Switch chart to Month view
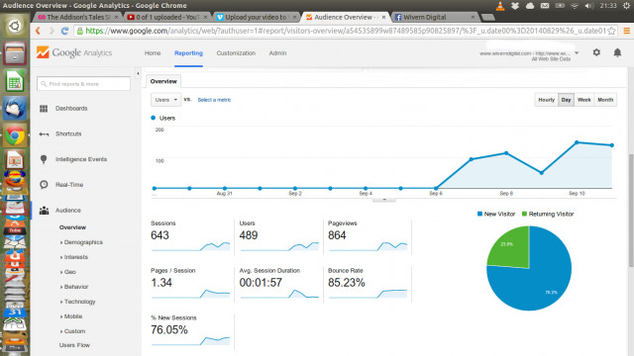This screenshot has width=634, height=356. [605, 100]
